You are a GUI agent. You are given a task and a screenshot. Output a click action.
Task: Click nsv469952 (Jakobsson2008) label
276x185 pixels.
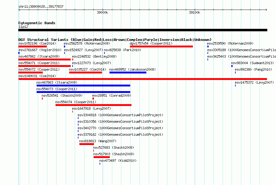click(x=132, y=69)
